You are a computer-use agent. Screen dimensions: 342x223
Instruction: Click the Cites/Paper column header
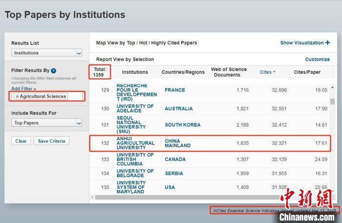tap(307, 72)
